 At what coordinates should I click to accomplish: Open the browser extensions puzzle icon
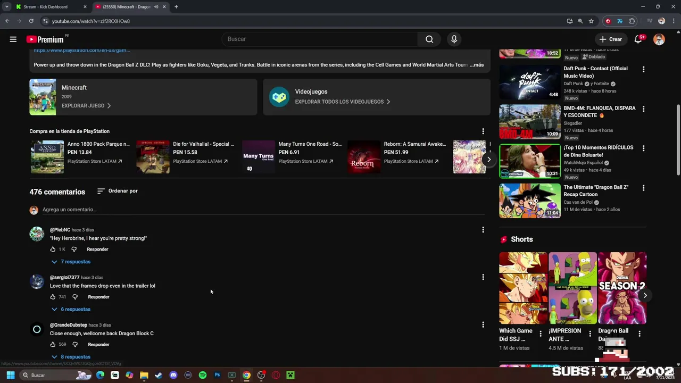pos(632,21)
